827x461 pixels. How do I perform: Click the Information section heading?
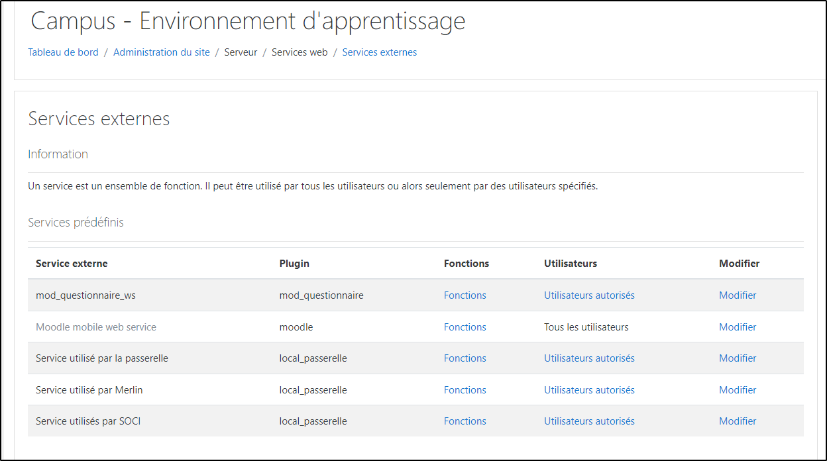pos(58,154)
